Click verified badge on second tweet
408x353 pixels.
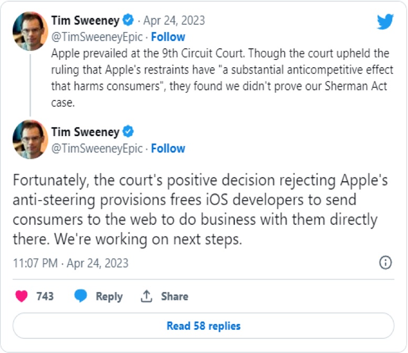128,131
